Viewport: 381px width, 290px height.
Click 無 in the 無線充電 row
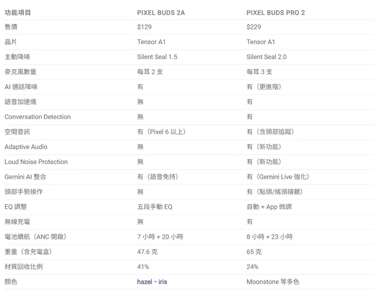point(140,222)
